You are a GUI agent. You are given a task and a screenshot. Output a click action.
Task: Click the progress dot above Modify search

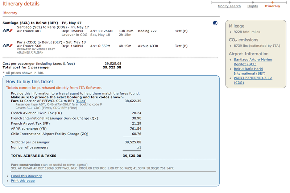pos(229,3)
